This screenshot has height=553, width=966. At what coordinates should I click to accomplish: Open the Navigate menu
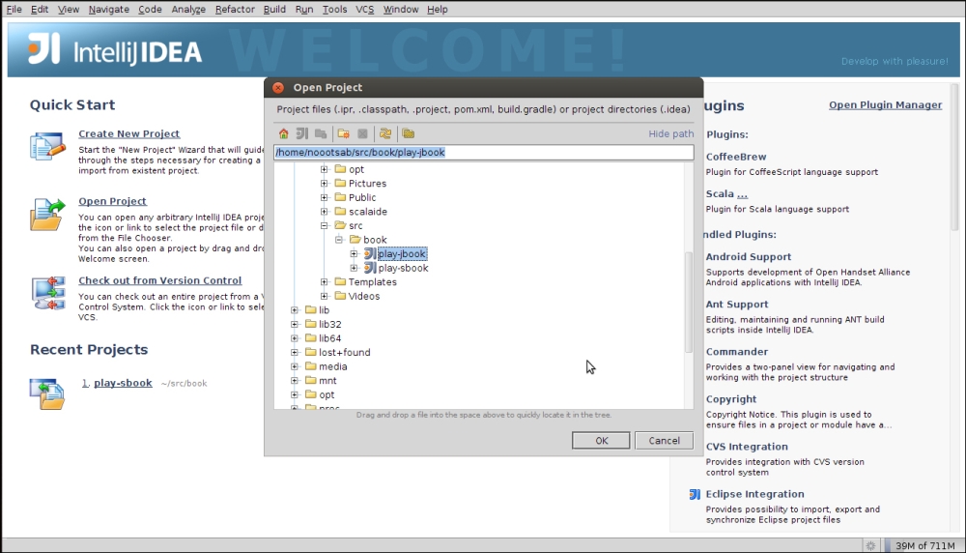(108, 10)
